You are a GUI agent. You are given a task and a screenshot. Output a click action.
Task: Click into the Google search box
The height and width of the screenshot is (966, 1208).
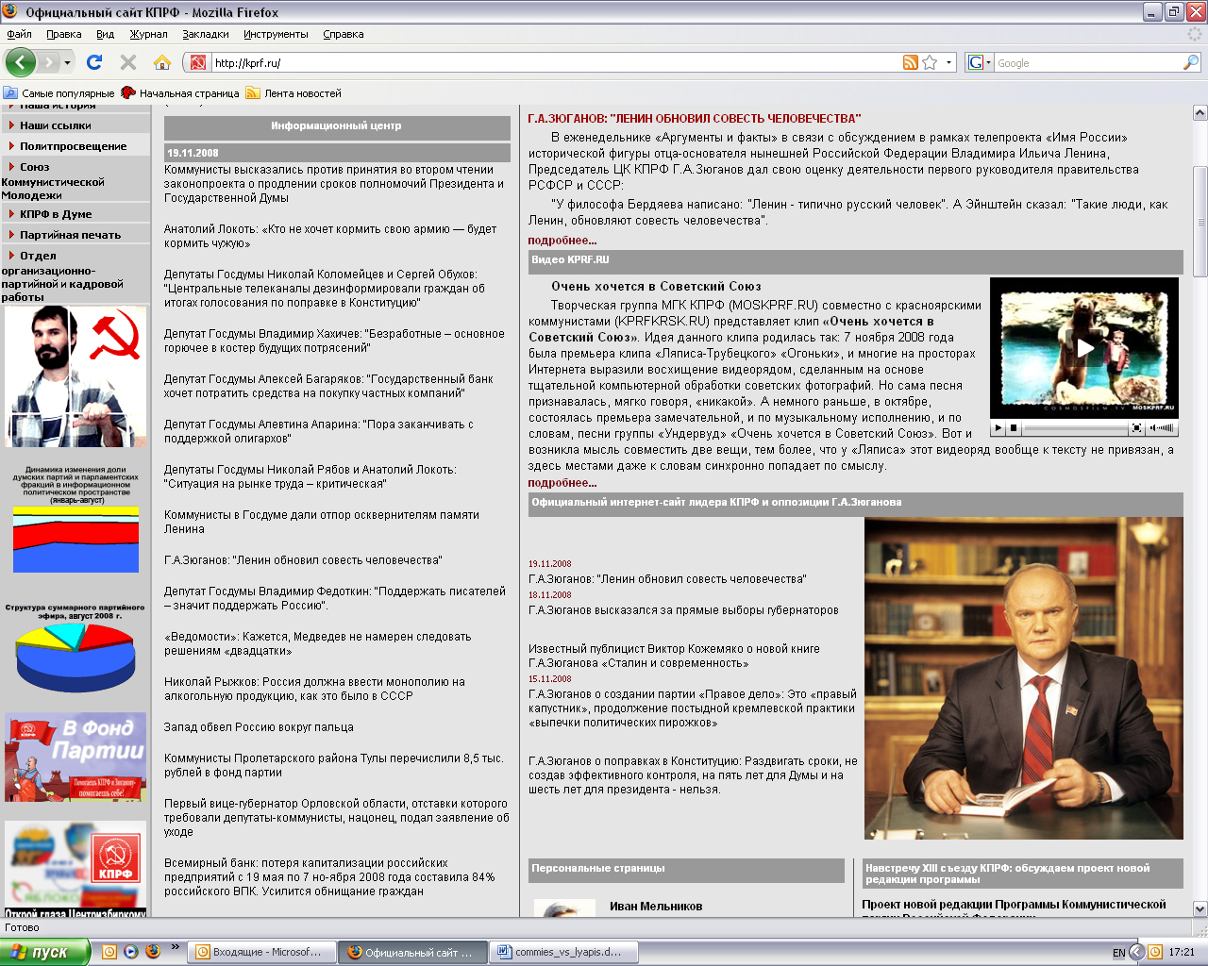point(1088,63)
